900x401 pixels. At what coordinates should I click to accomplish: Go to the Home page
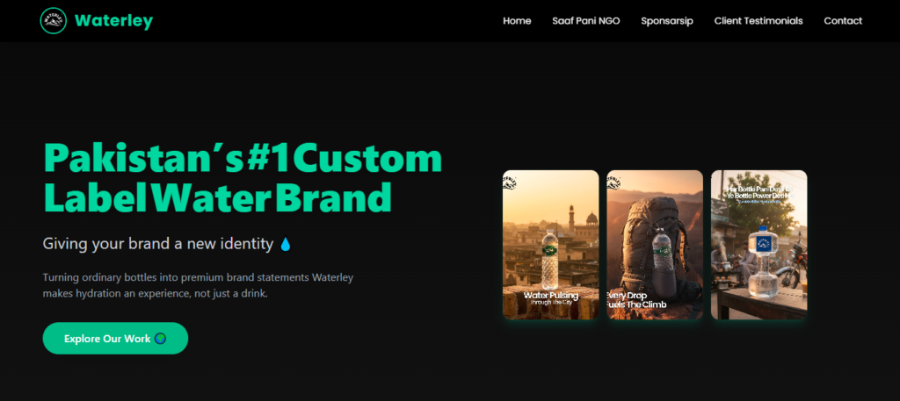[517, 21]
